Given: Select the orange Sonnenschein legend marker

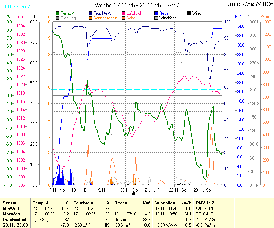Looking at the screenshot, I should tap(91, 18).
